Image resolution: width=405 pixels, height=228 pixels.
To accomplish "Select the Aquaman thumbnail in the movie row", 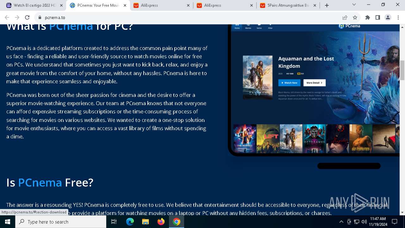I will pos(291,139).
